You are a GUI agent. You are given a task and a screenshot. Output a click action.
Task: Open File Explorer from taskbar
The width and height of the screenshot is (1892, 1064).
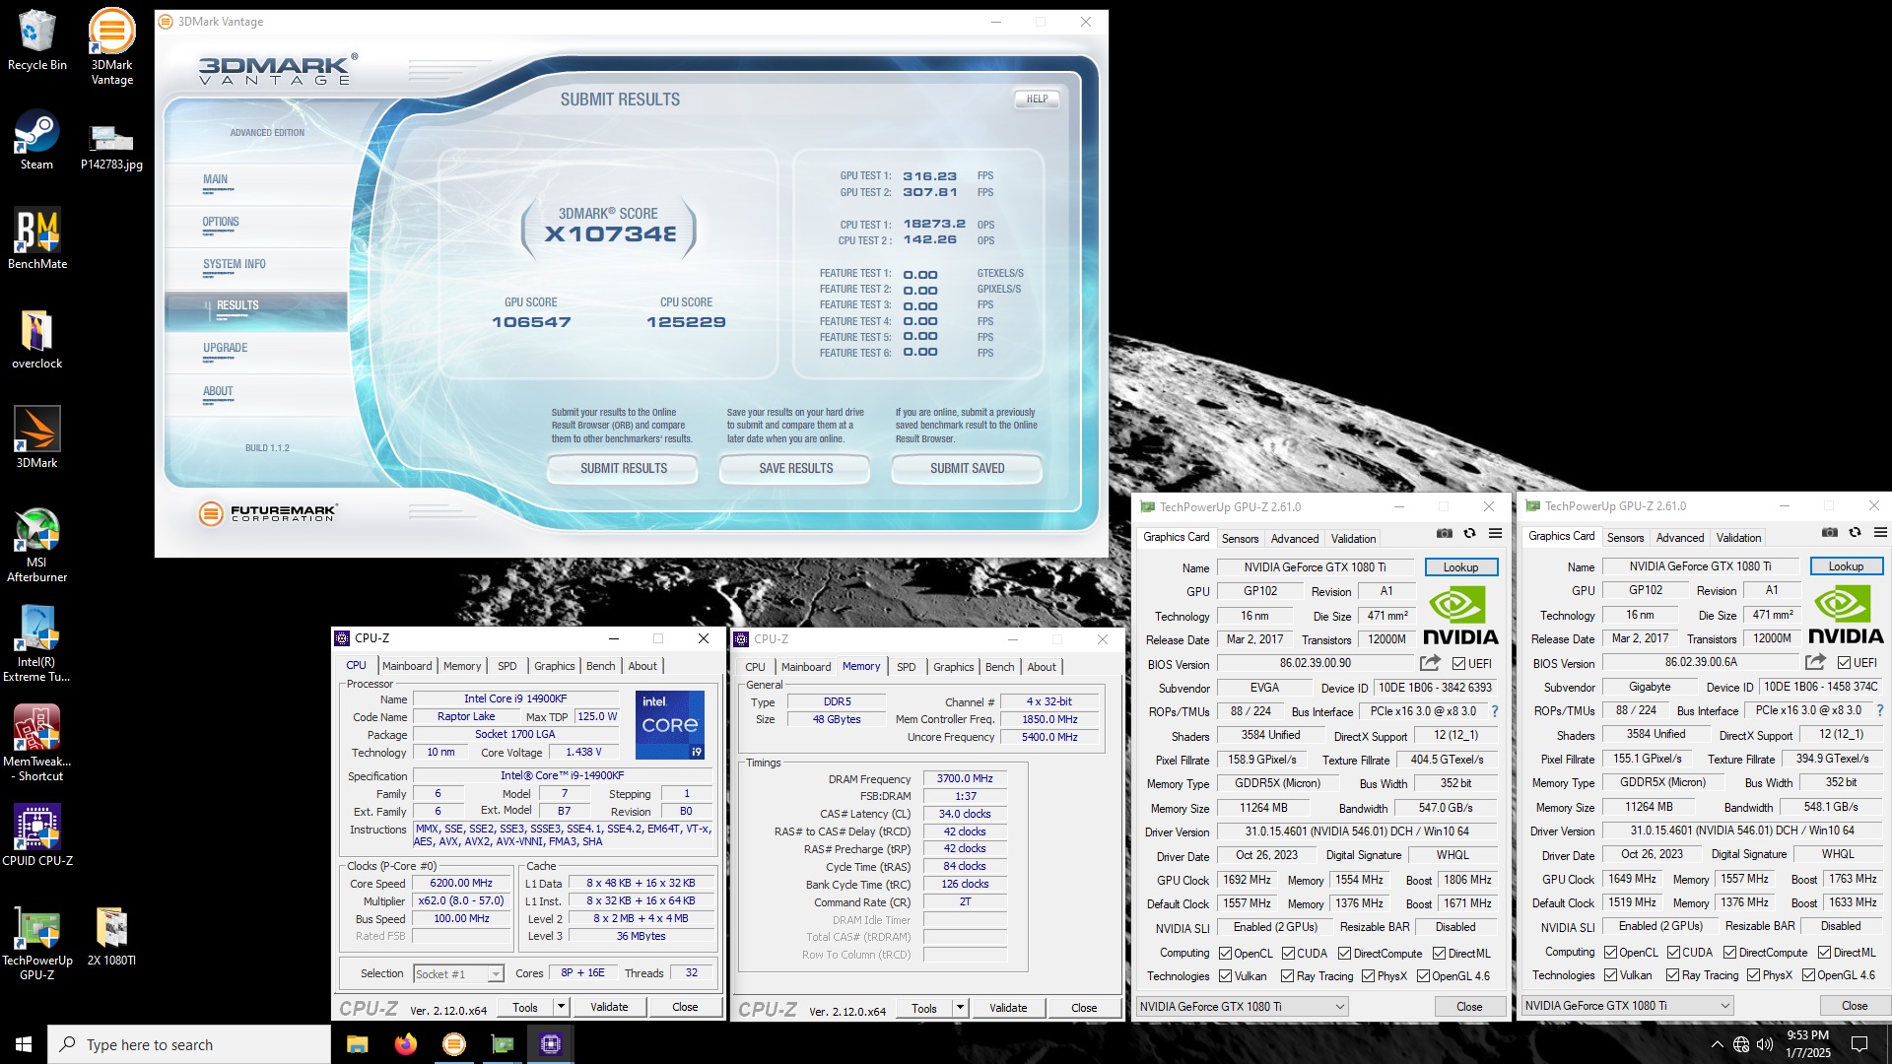357,1044
